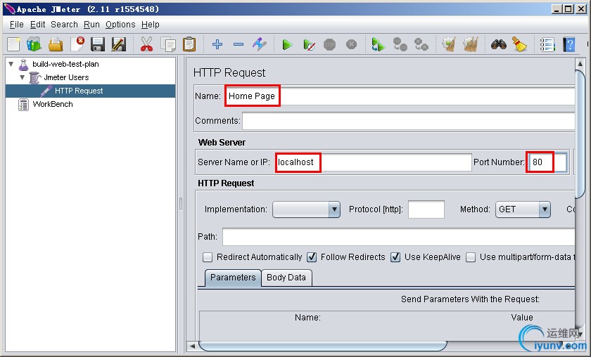Screen dimensions: 591x357
Task: Select build-web-test-plan in the tree
Action: pyautogui.click(x=65, y=64)
